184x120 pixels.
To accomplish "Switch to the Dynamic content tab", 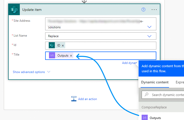I will click(x=155, y=82).
